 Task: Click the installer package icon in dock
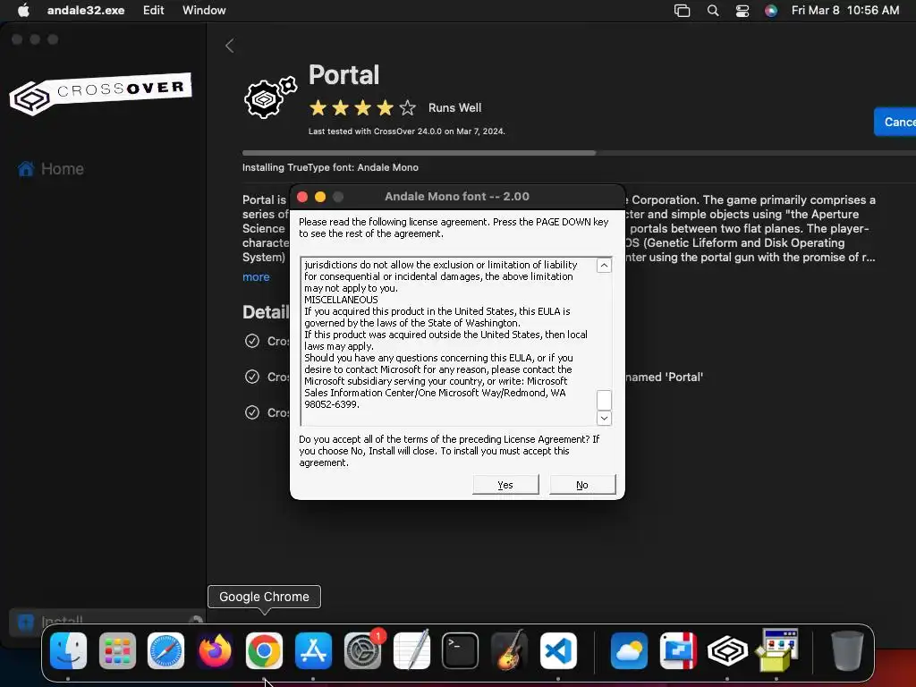click(776, 650)
